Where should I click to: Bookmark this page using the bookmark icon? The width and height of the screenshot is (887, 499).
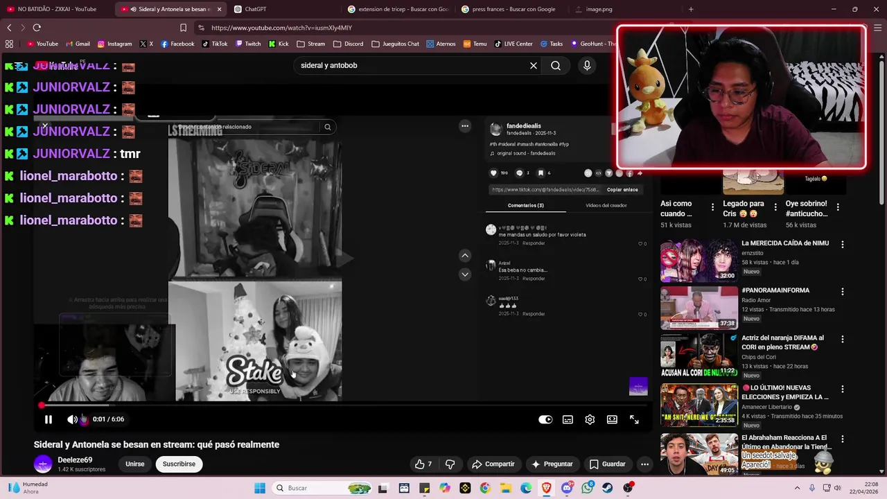[x=183, y=28]
